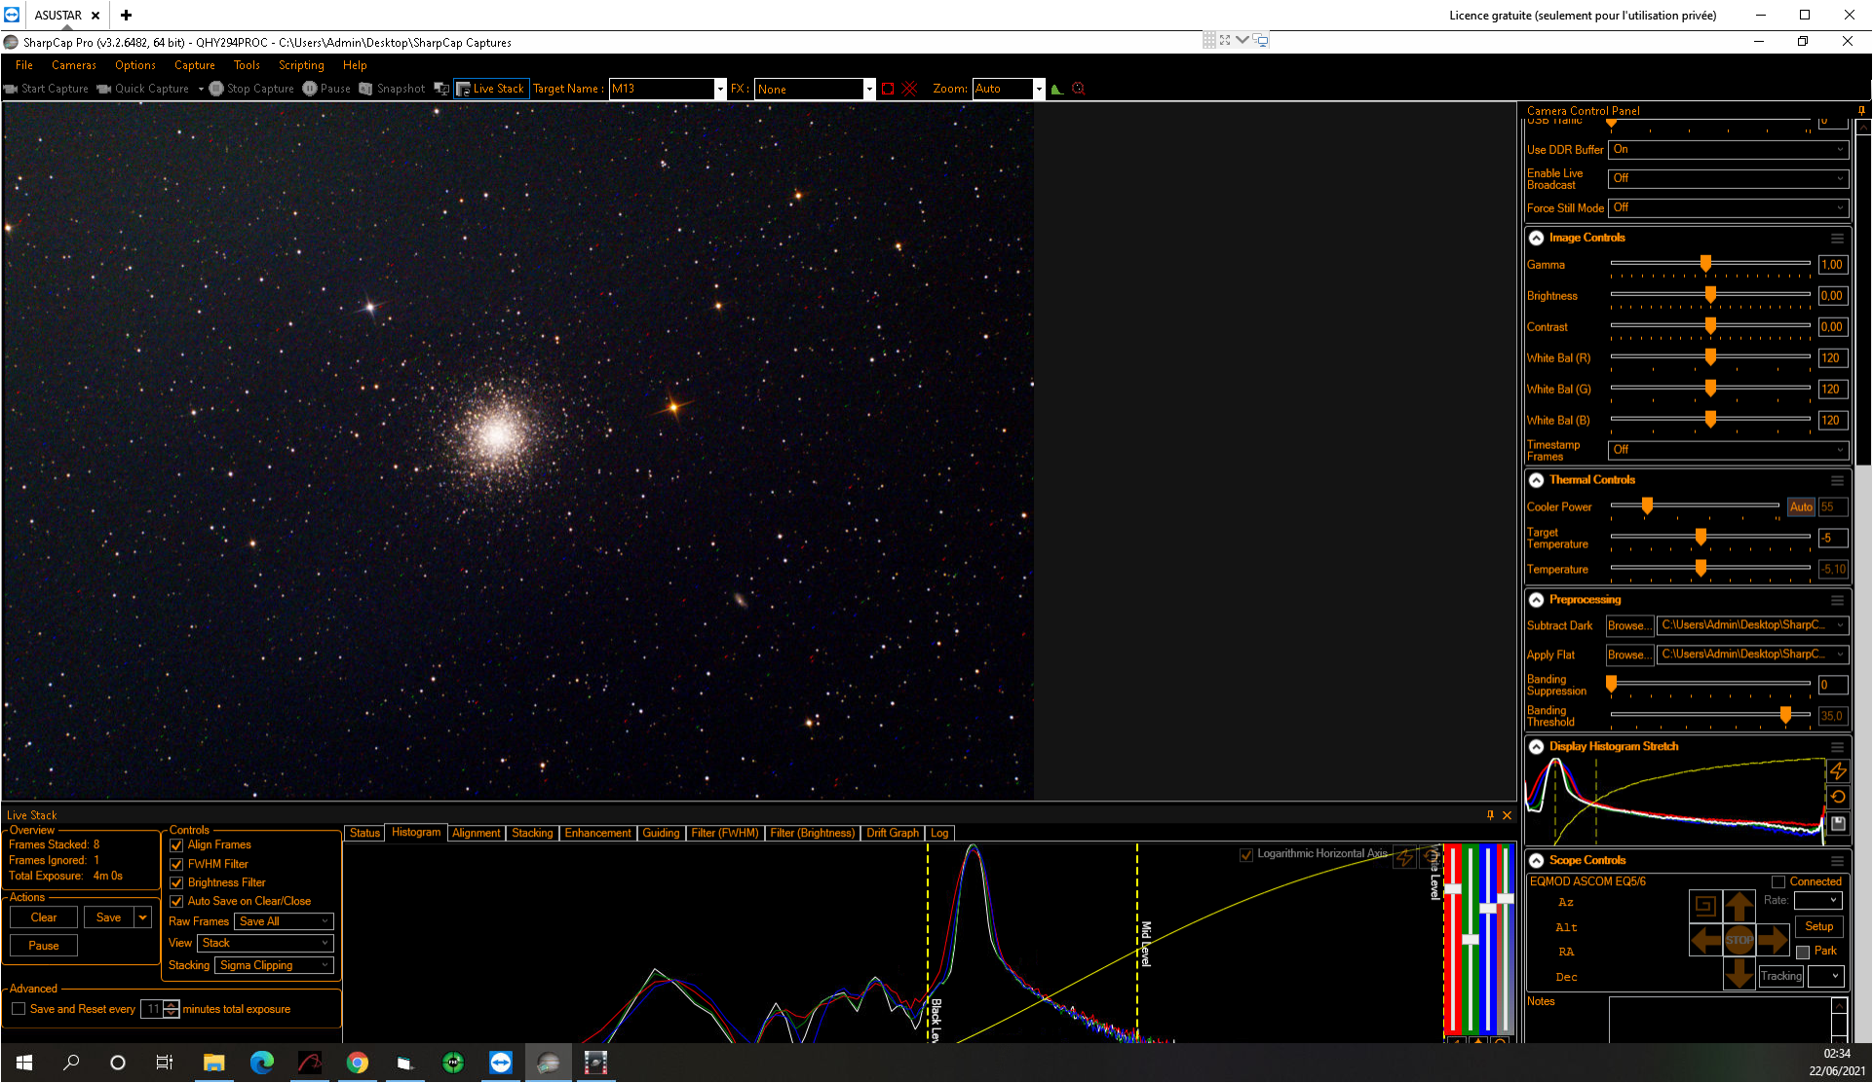The image size is (1873, 1083).
Task: Click the scope down arrow button
Action: click(x=1739, y=973)
